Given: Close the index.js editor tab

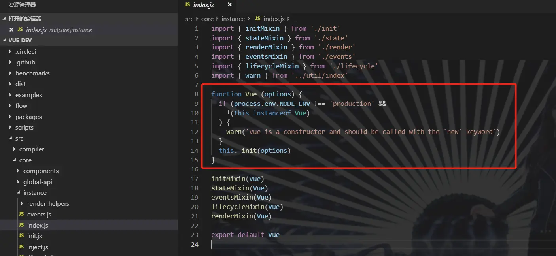Looking at the screenshot, I should pyautogui.click(x=229, y=5).
